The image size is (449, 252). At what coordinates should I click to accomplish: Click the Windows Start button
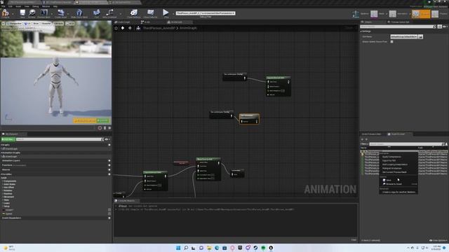coord(178,248)
